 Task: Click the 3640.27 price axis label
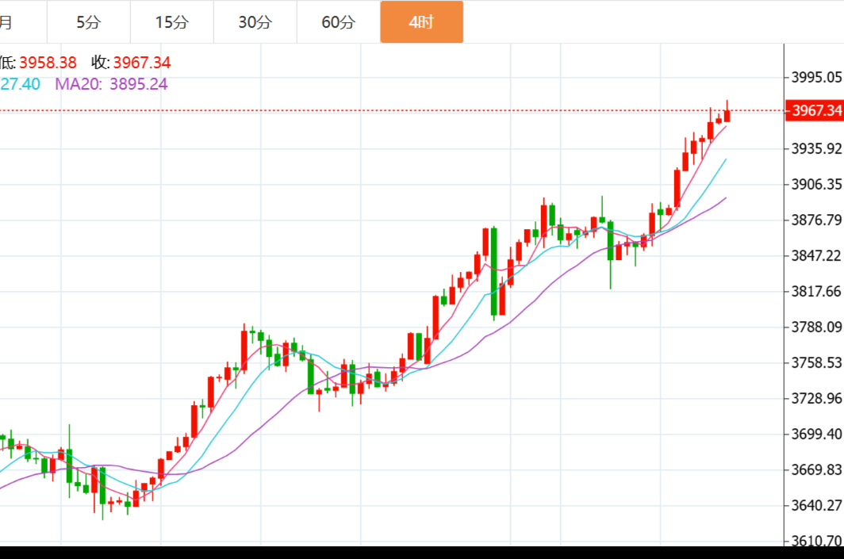tap(816, 505)
